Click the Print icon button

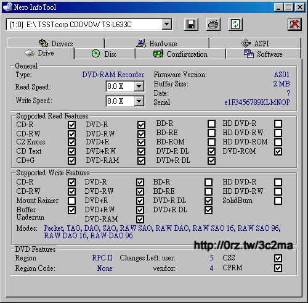click(x=213, y=25)
